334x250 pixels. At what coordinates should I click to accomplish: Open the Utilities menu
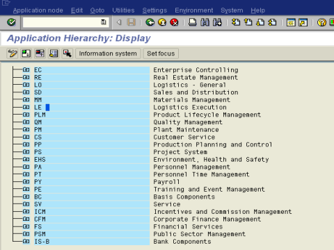tap(123, 10)
